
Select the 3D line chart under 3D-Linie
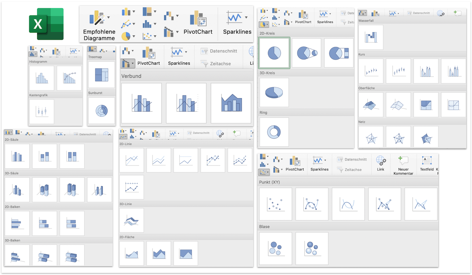click(x=132, y=220)
